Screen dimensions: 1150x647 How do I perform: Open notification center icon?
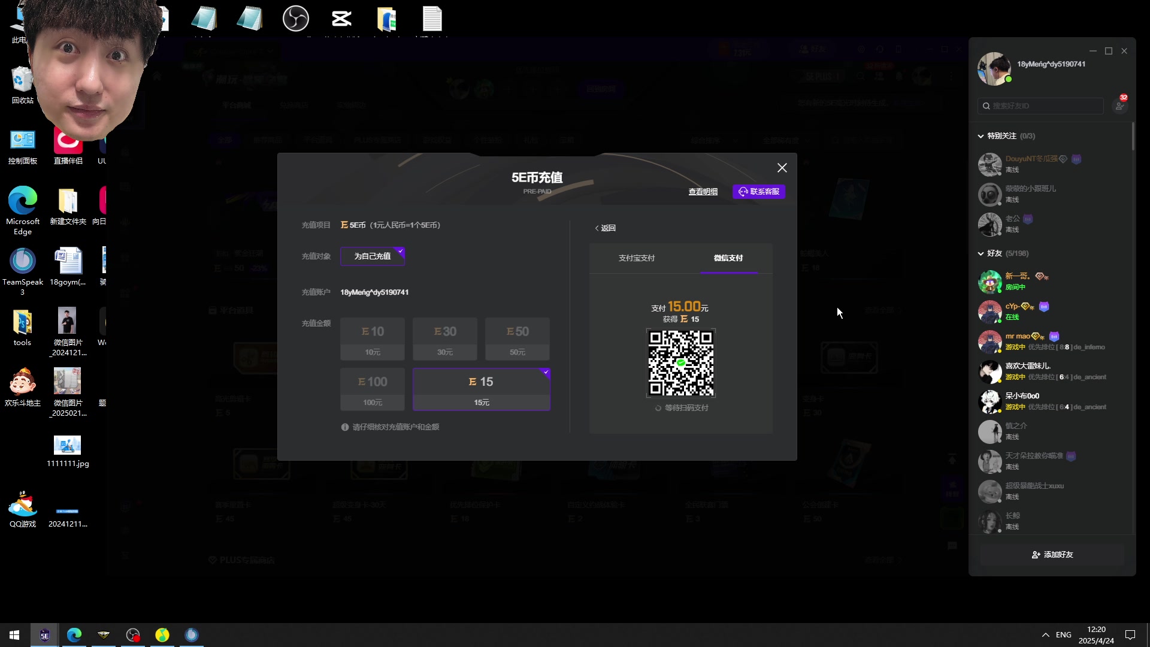(x=1130, y=635)
